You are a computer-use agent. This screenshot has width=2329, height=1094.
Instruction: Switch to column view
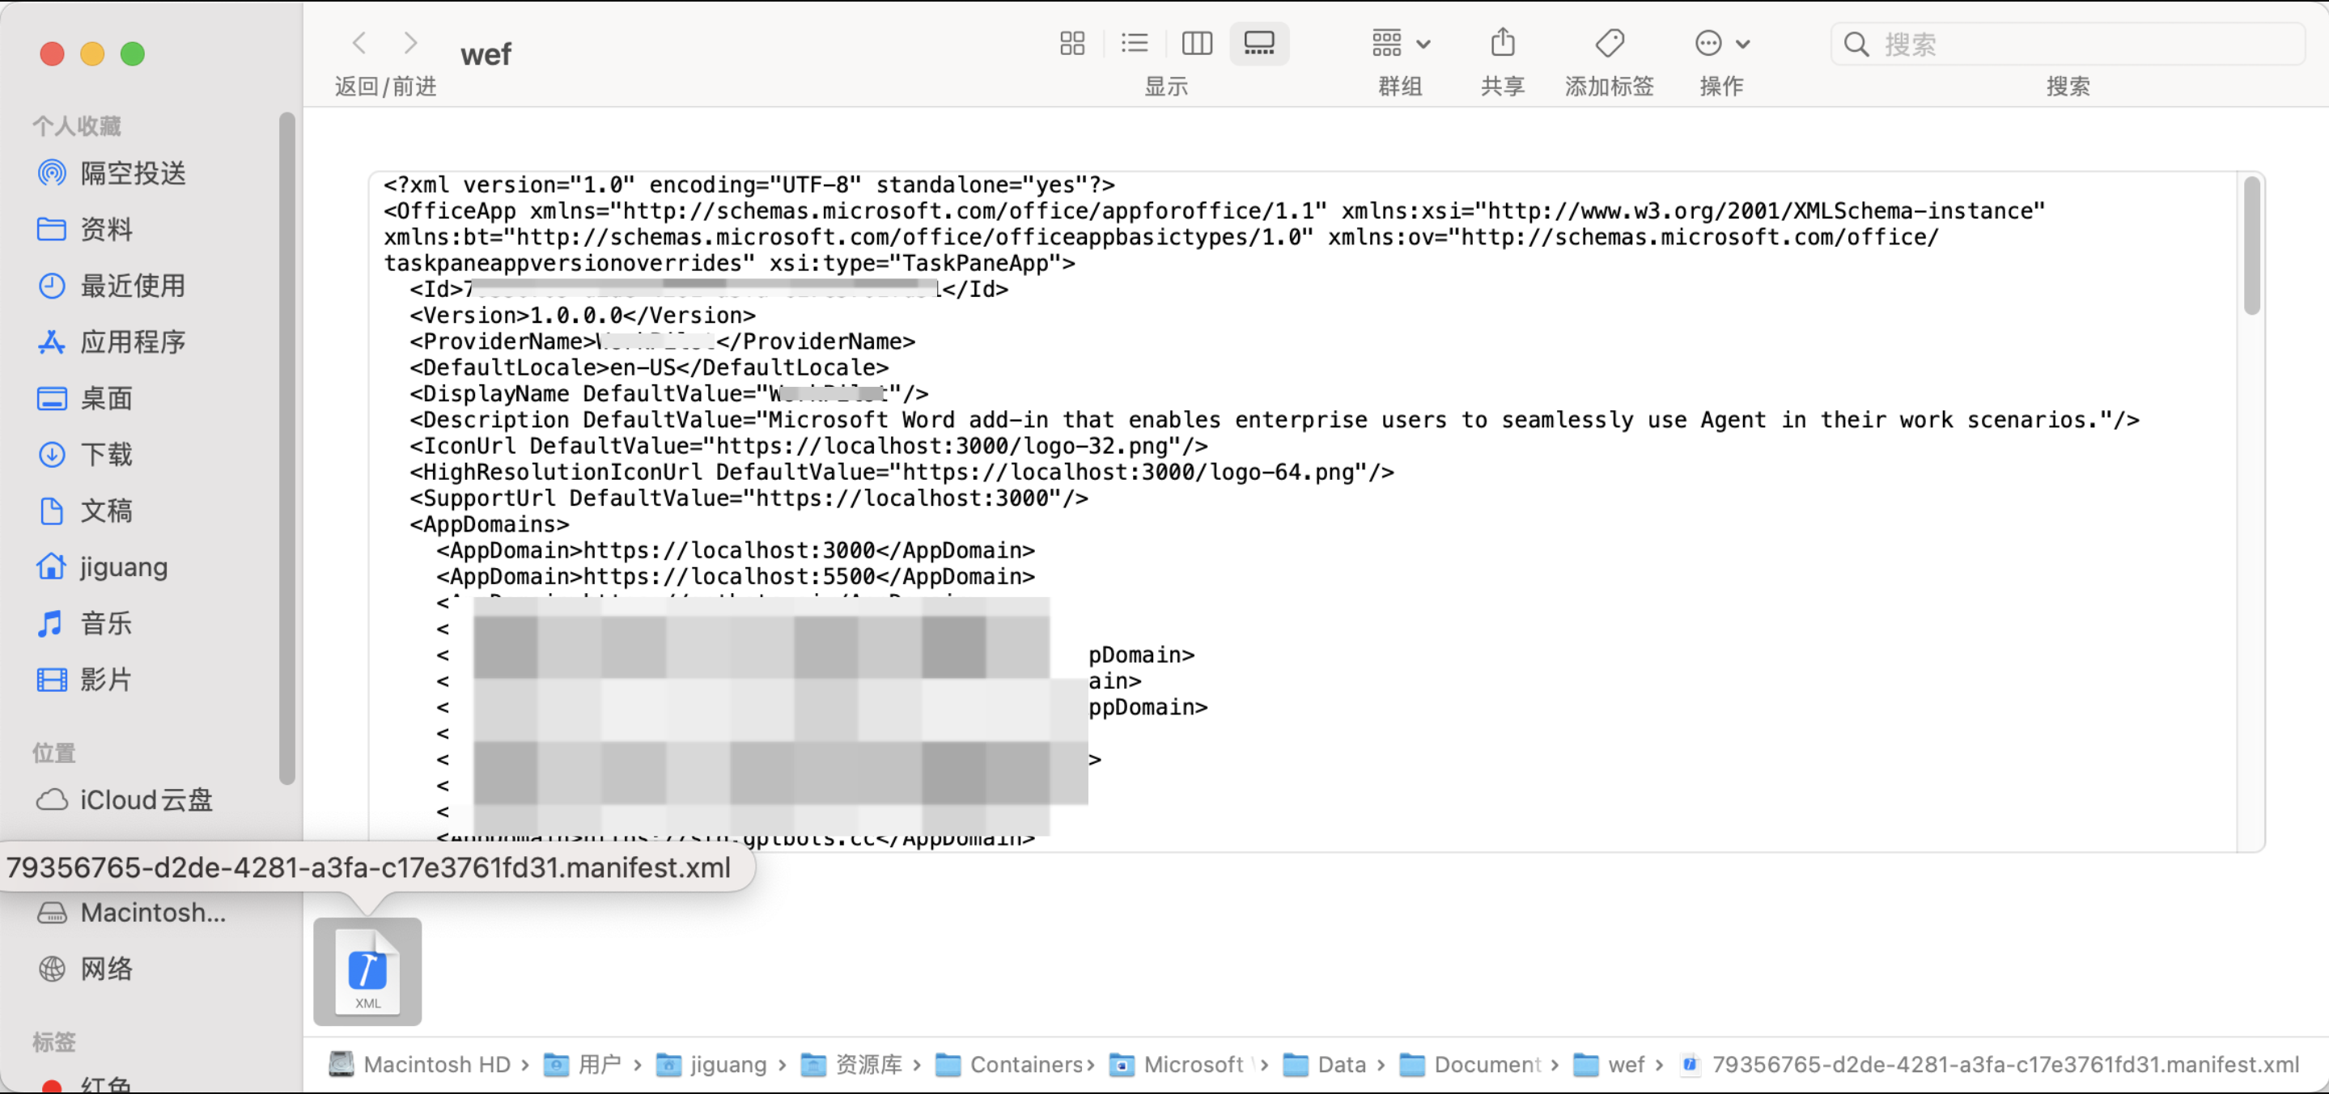[1196, 43]
